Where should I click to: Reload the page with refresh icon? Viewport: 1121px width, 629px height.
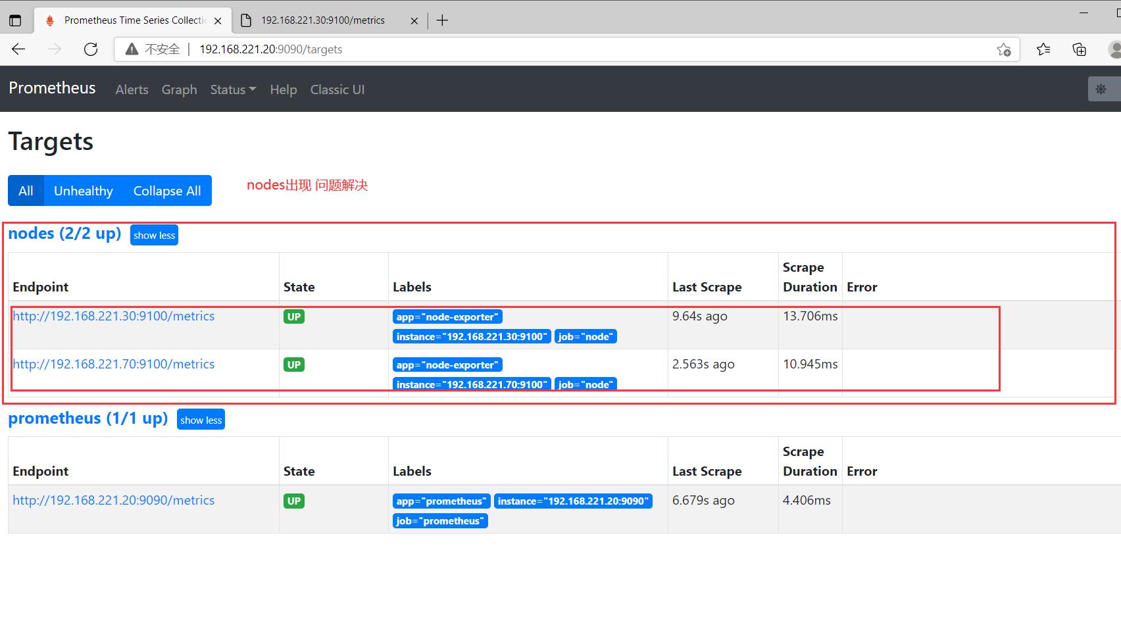(91, 49)
